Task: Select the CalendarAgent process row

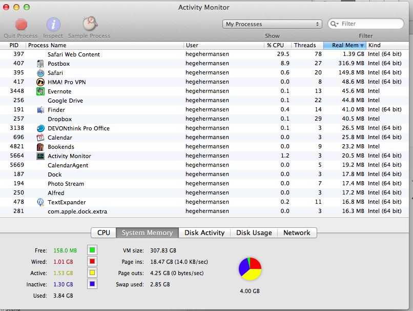Action: pyautogui.click(x=204, y=165)
